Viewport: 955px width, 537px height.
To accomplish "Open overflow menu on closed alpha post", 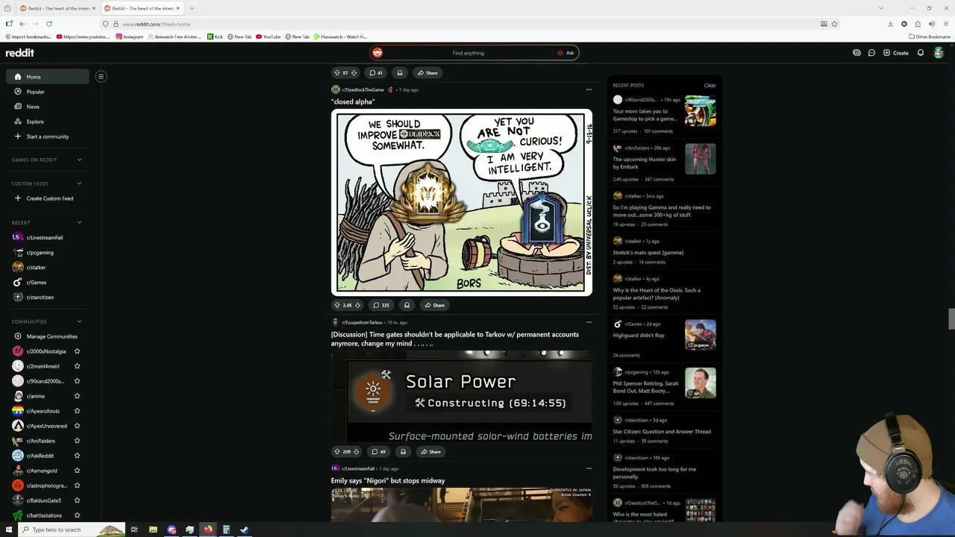I will click(x=589, y=89).
